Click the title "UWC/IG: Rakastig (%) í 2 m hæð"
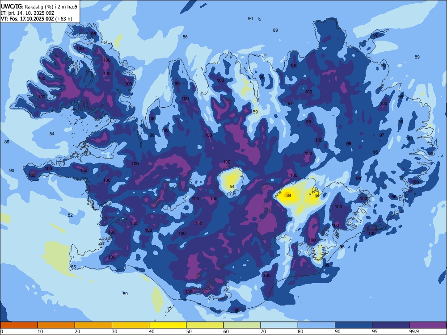Screen dimensions: 447x335 point(39,7)
